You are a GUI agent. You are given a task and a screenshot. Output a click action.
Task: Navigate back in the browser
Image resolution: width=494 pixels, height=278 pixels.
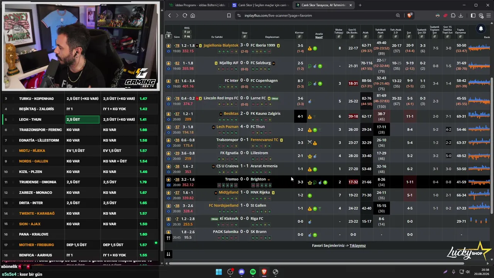[169, 15]
